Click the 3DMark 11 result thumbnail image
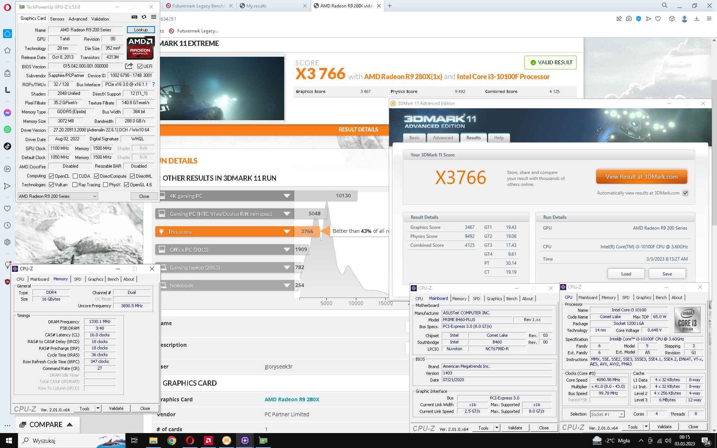Image resolution: width=717 pixels, height=448 pixels. point(222,88)
